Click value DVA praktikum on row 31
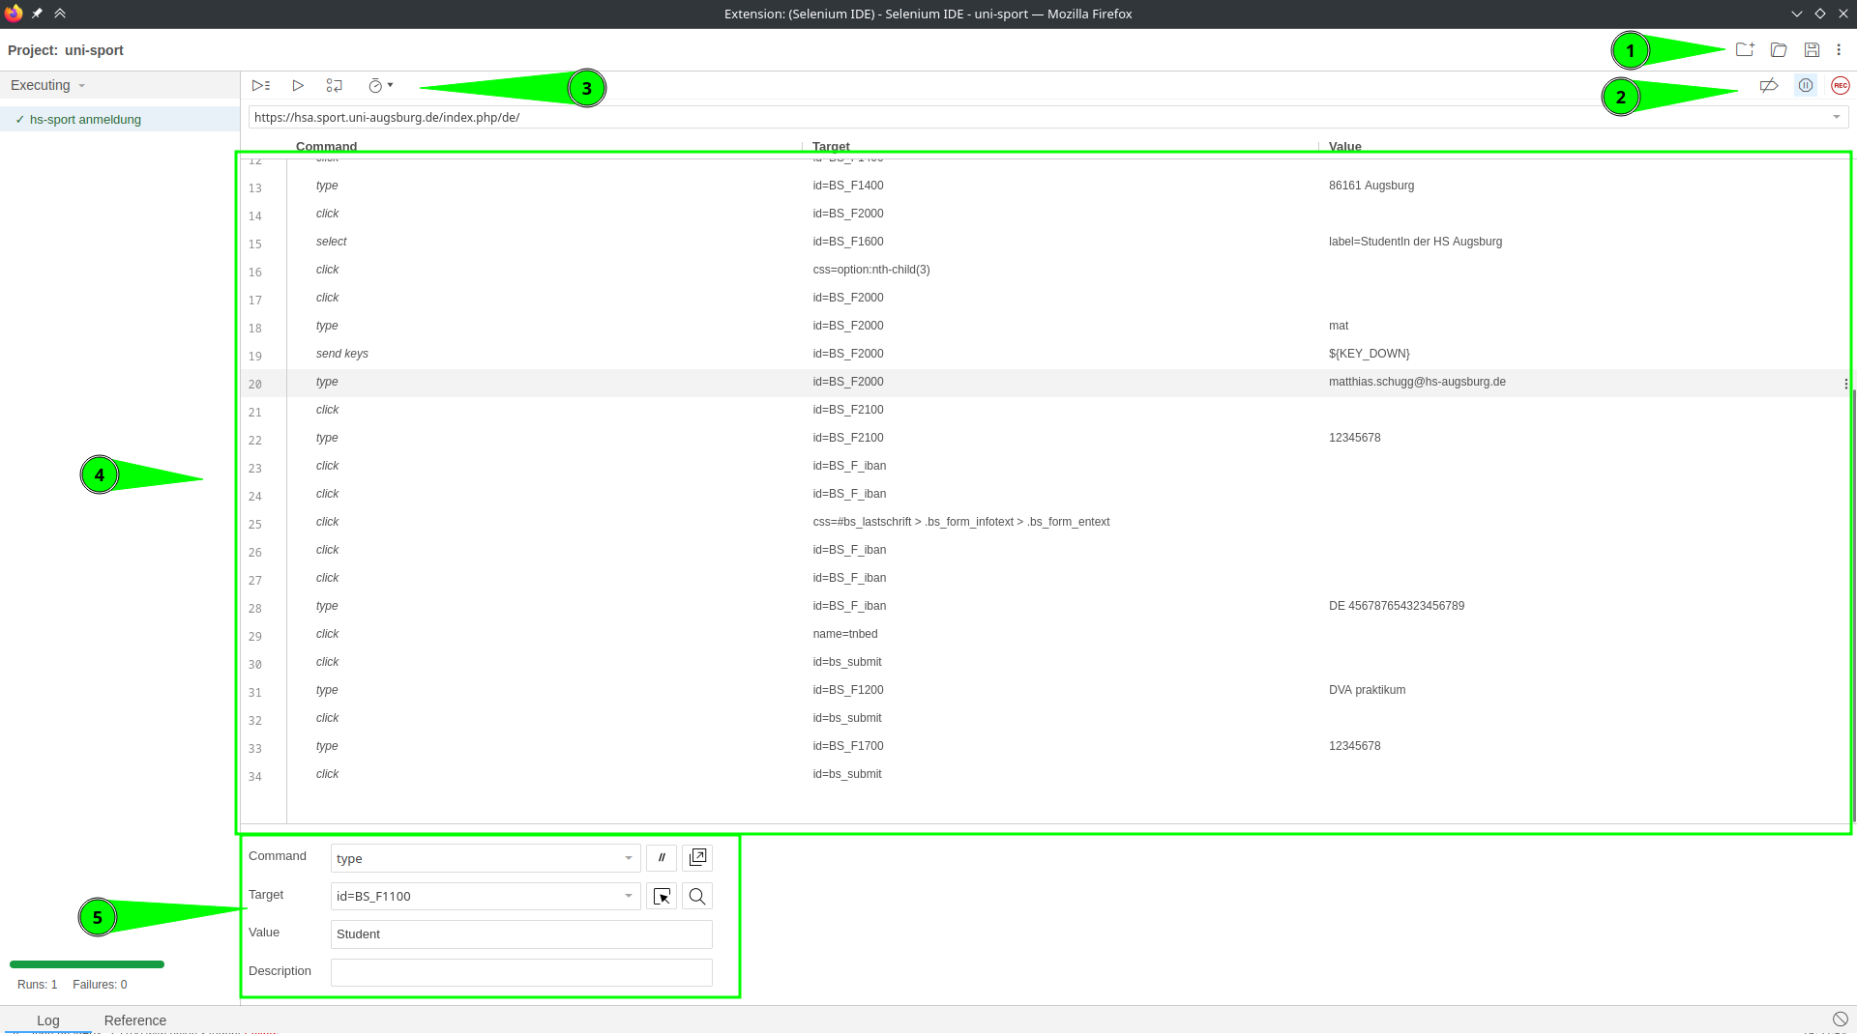 [x=1368, y=690]
